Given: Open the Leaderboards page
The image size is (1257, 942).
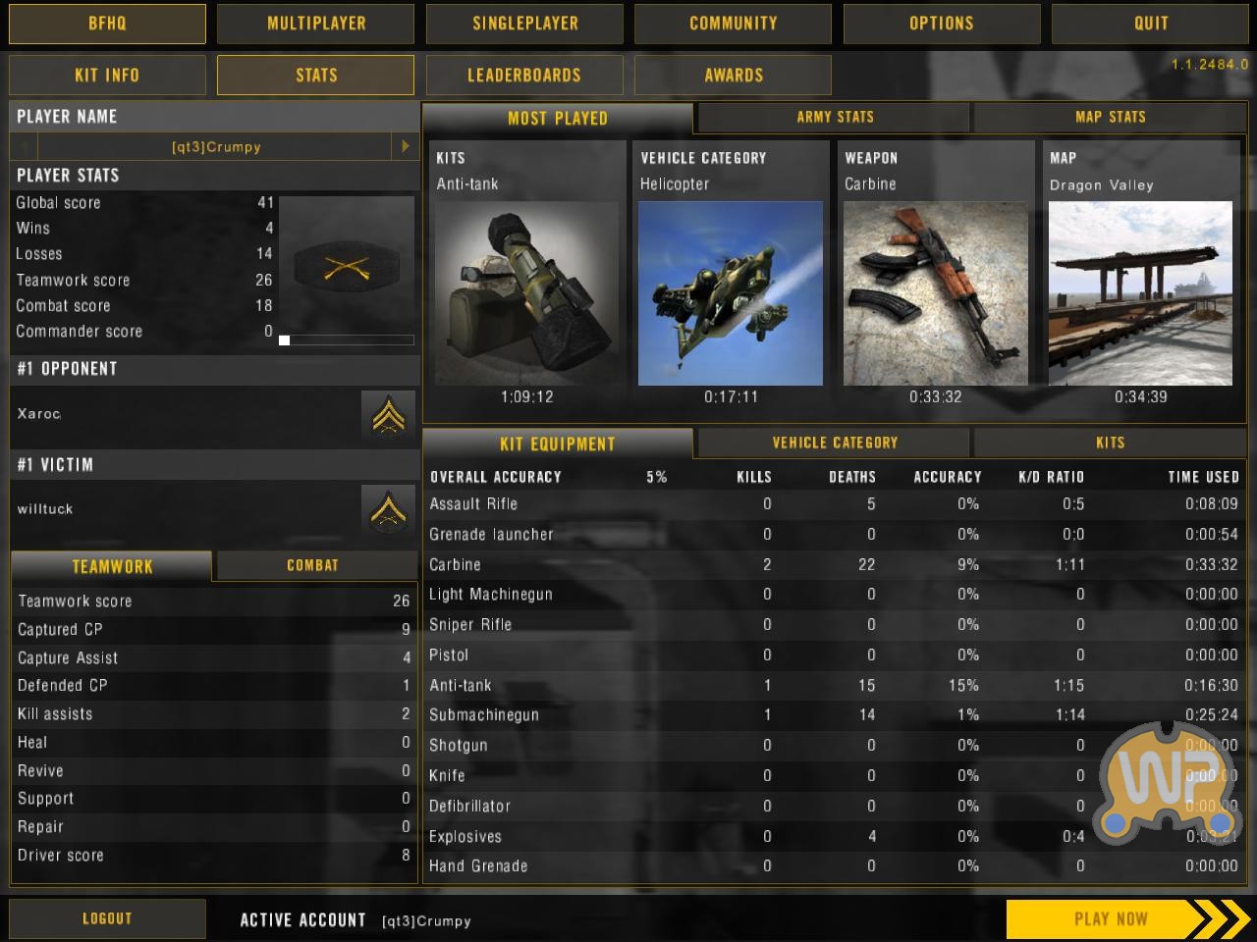Looking at the screenshot, I should point(524,75).
